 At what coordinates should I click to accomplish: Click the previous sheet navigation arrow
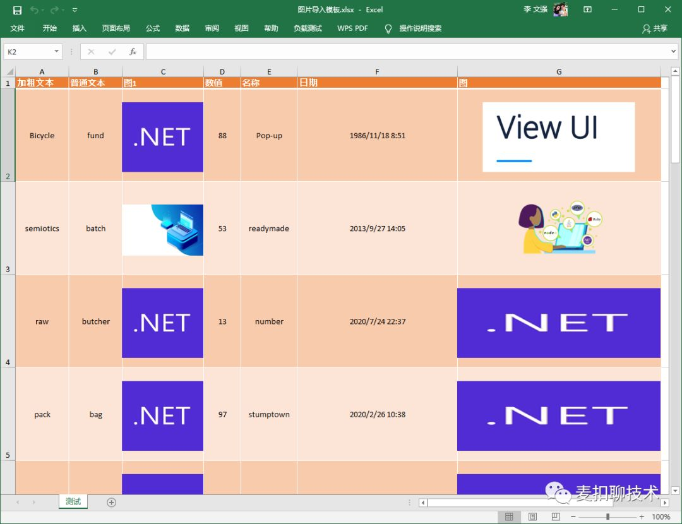(18, 503)
